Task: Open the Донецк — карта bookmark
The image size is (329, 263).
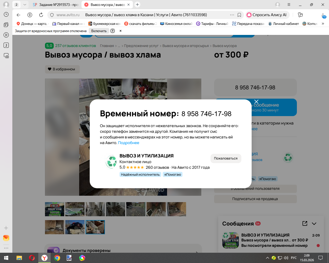Action: pos(32,24)
